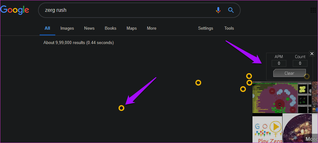Click the blue magnifier search icon
Image resolution: width=318 pixels, height=143 pixels.
click(x=231, y=10)
